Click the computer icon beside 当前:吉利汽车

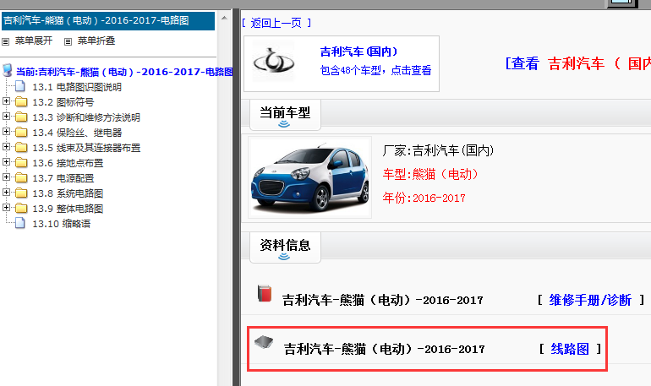coord(7,70)
